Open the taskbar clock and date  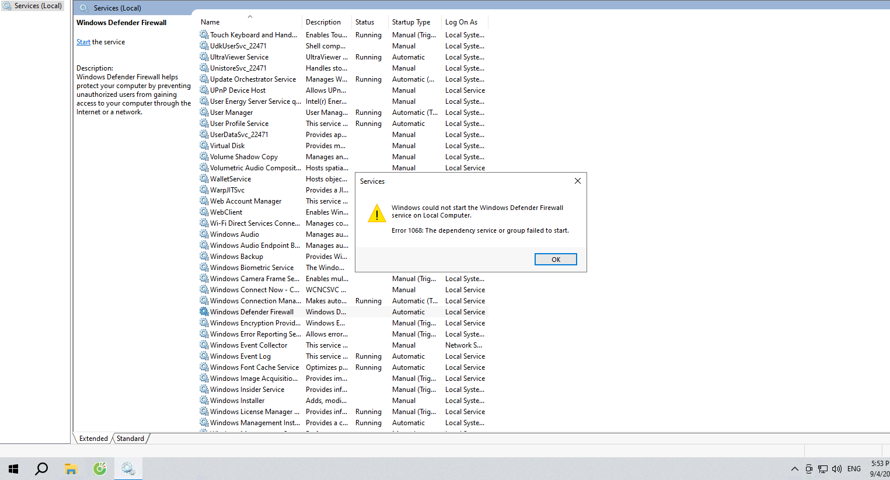click(879, 469)
